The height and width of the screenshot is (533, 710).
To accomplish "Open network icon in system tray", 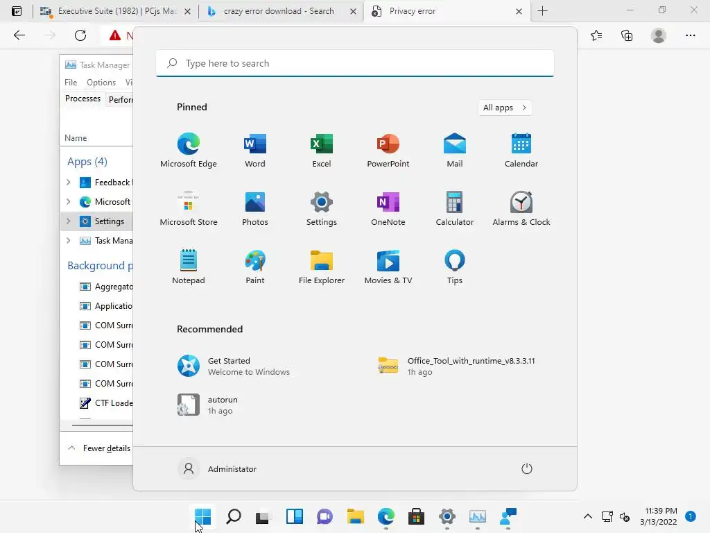I will tap(607, 516).
